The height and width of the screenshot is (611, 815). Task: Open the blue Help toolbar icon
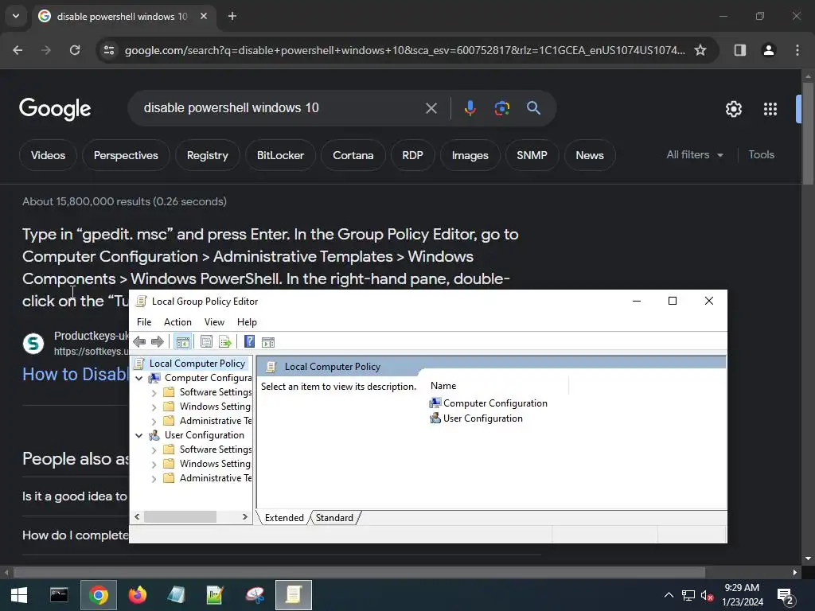click(249, 342)
